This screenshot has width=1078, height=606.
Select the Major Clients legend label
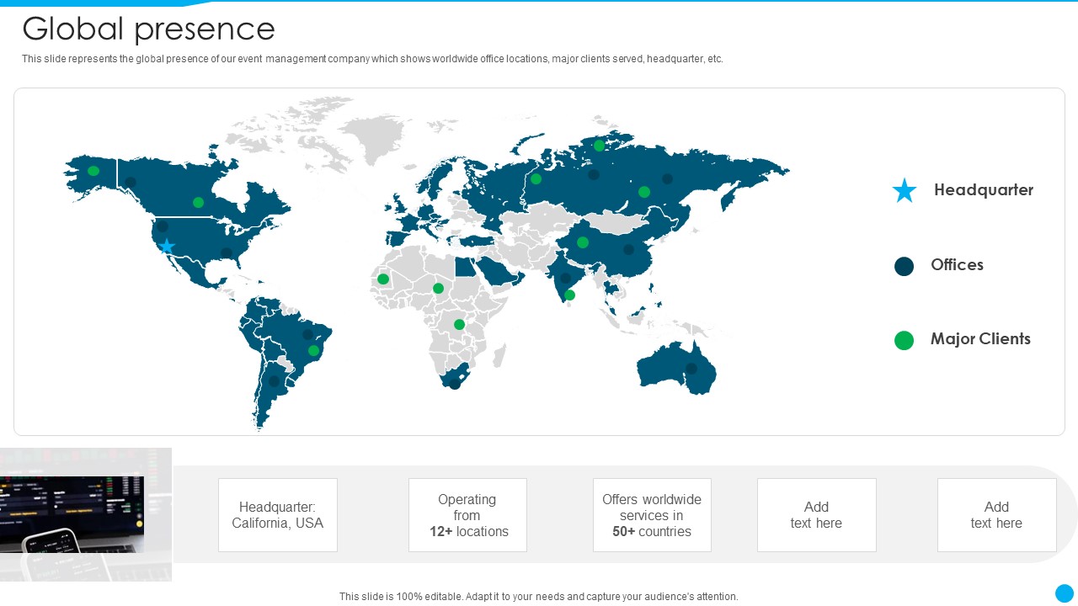point(980,339)
